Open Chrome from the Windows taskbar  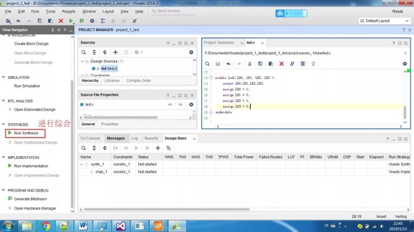click(x=46, y=226)
